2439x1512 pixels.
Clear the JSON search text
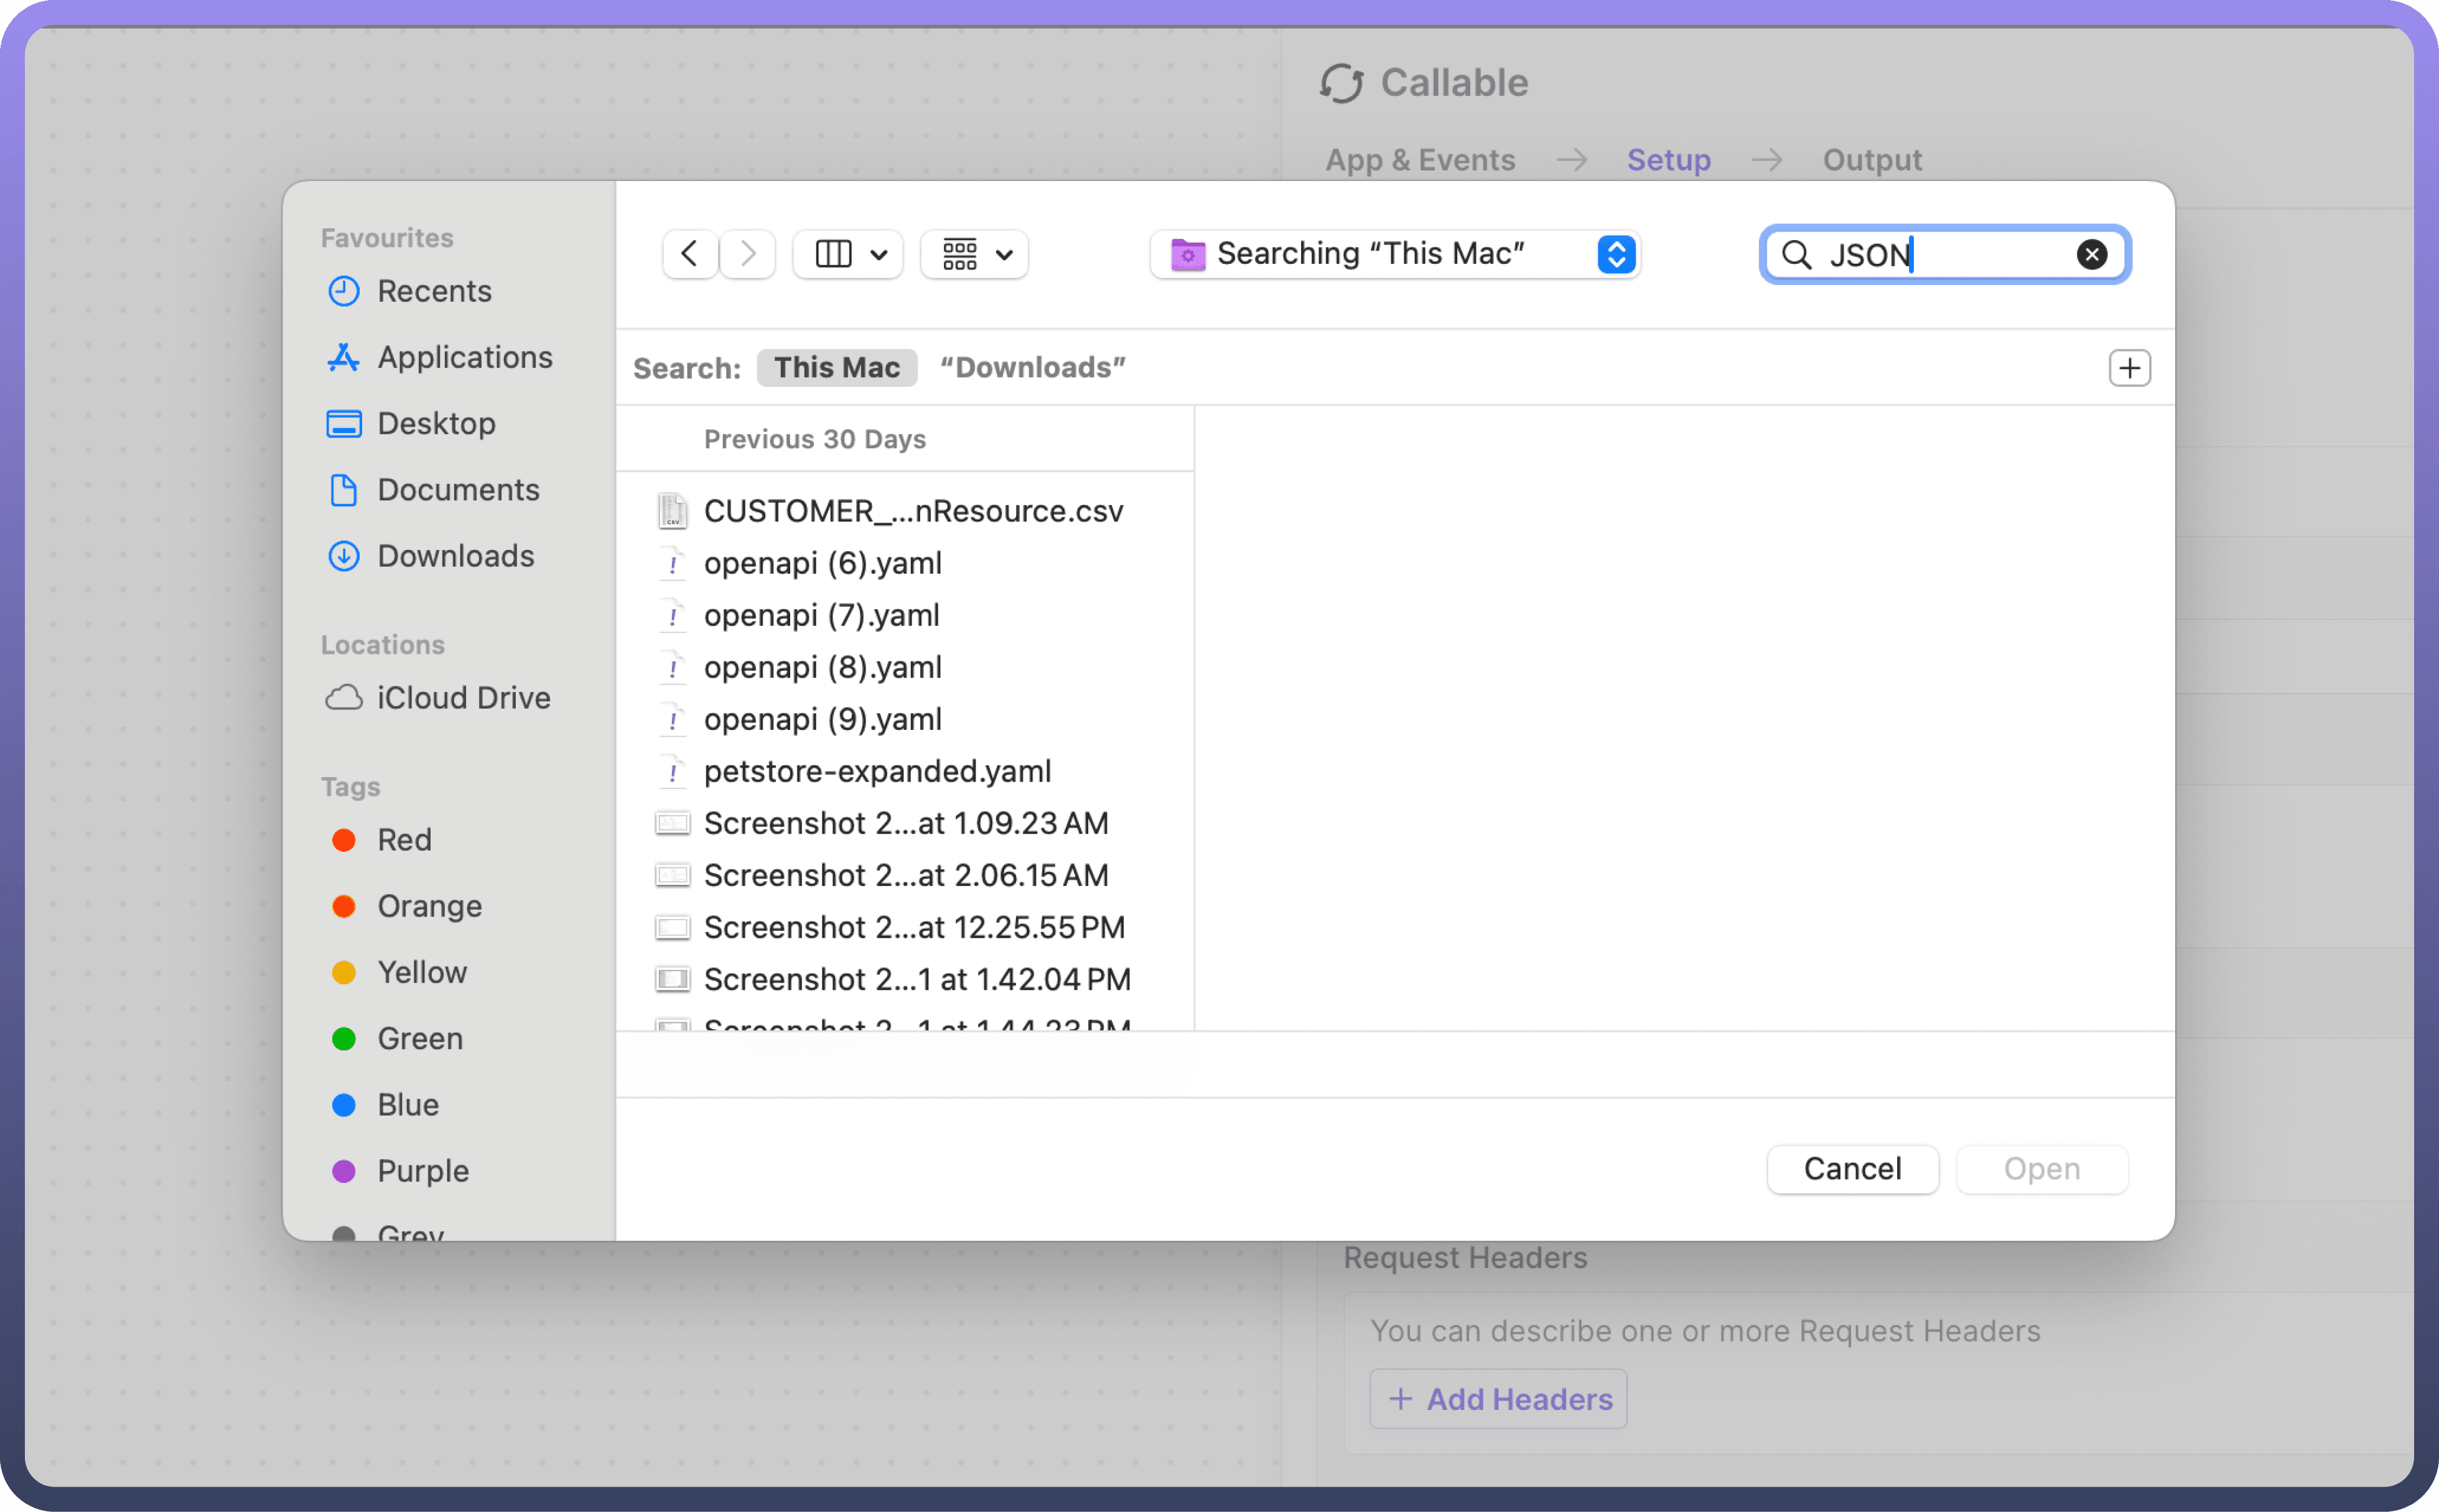tap(2091, 254)
